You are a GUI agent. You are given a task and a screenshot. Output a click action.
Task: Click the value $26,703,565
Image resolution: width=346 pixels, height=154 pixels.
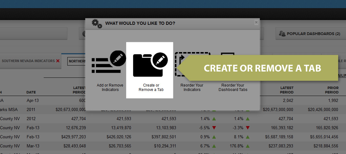tap(120, 146)
